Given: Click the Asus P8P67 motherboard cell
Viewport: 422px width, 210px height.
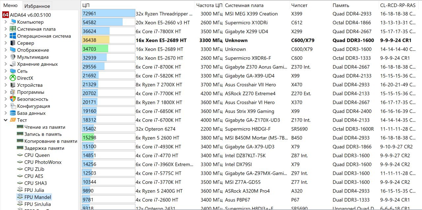Looking at the screenshot, I should click(238, 200).
